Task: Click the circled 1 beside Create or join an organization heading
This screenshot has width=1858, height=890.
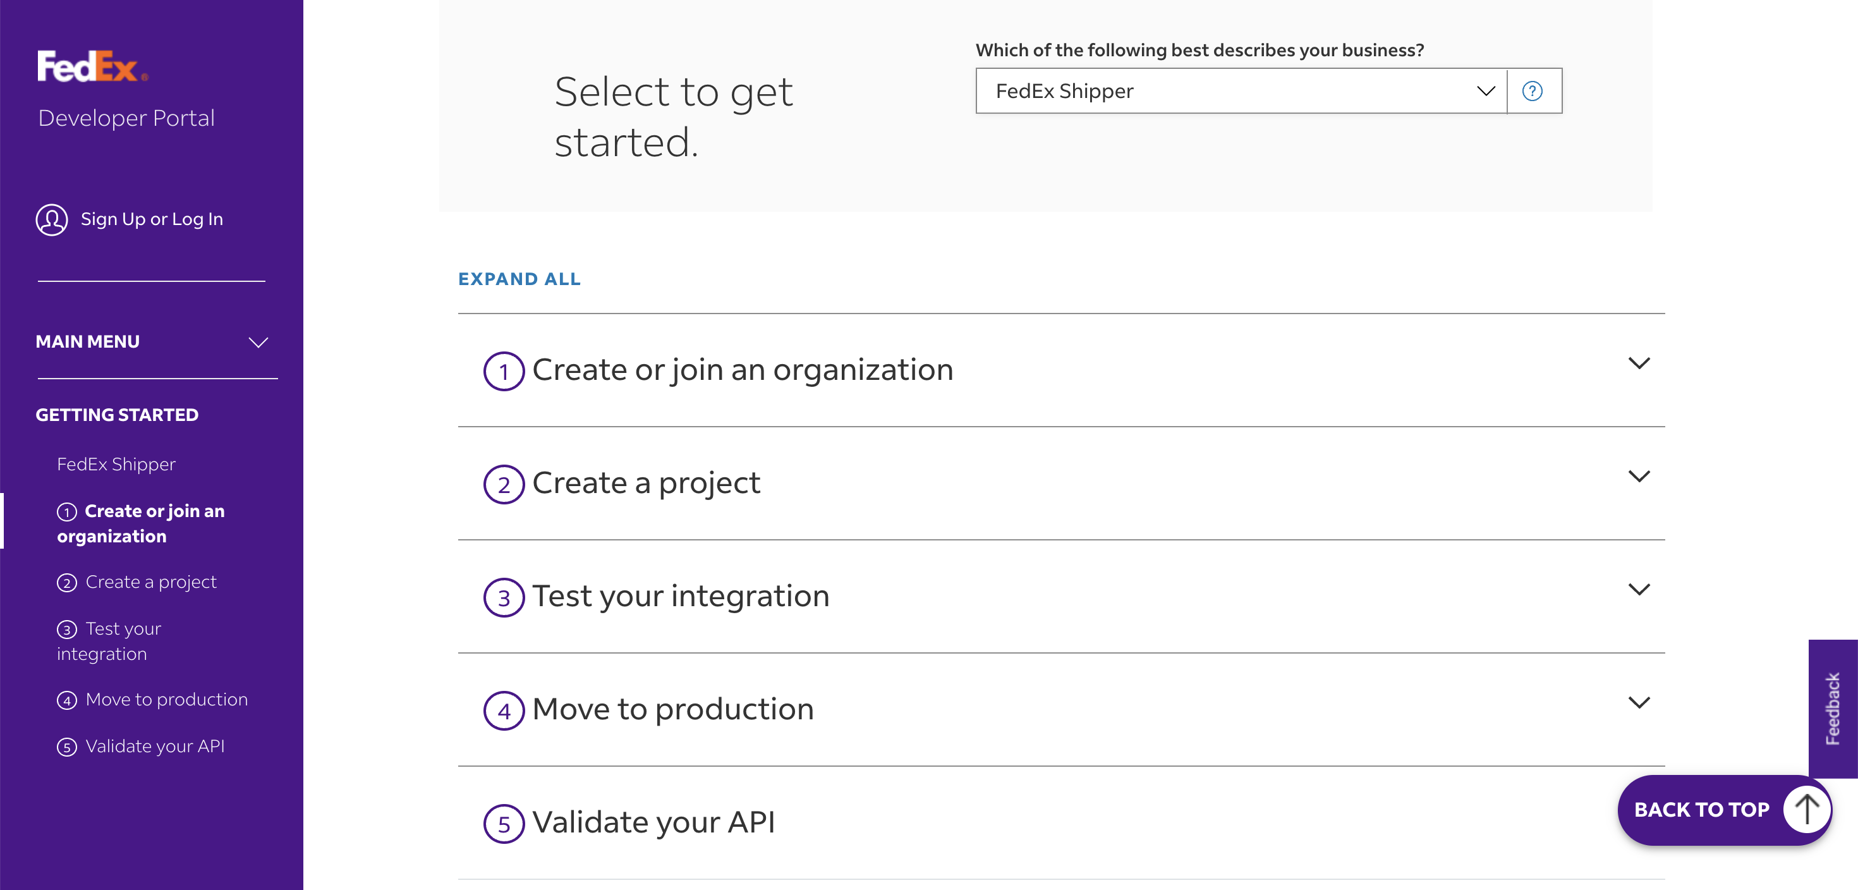Action: click(504, 372)
